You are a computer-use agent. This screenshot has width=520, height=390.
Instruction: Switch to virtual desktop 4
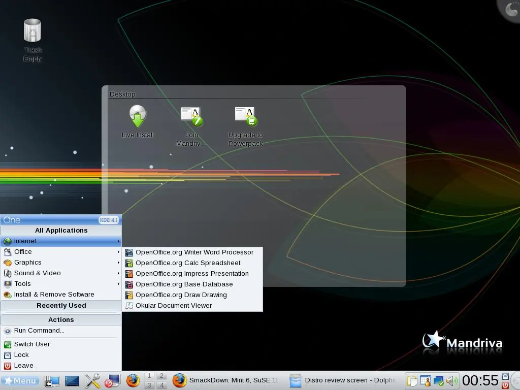coord(161,385)
